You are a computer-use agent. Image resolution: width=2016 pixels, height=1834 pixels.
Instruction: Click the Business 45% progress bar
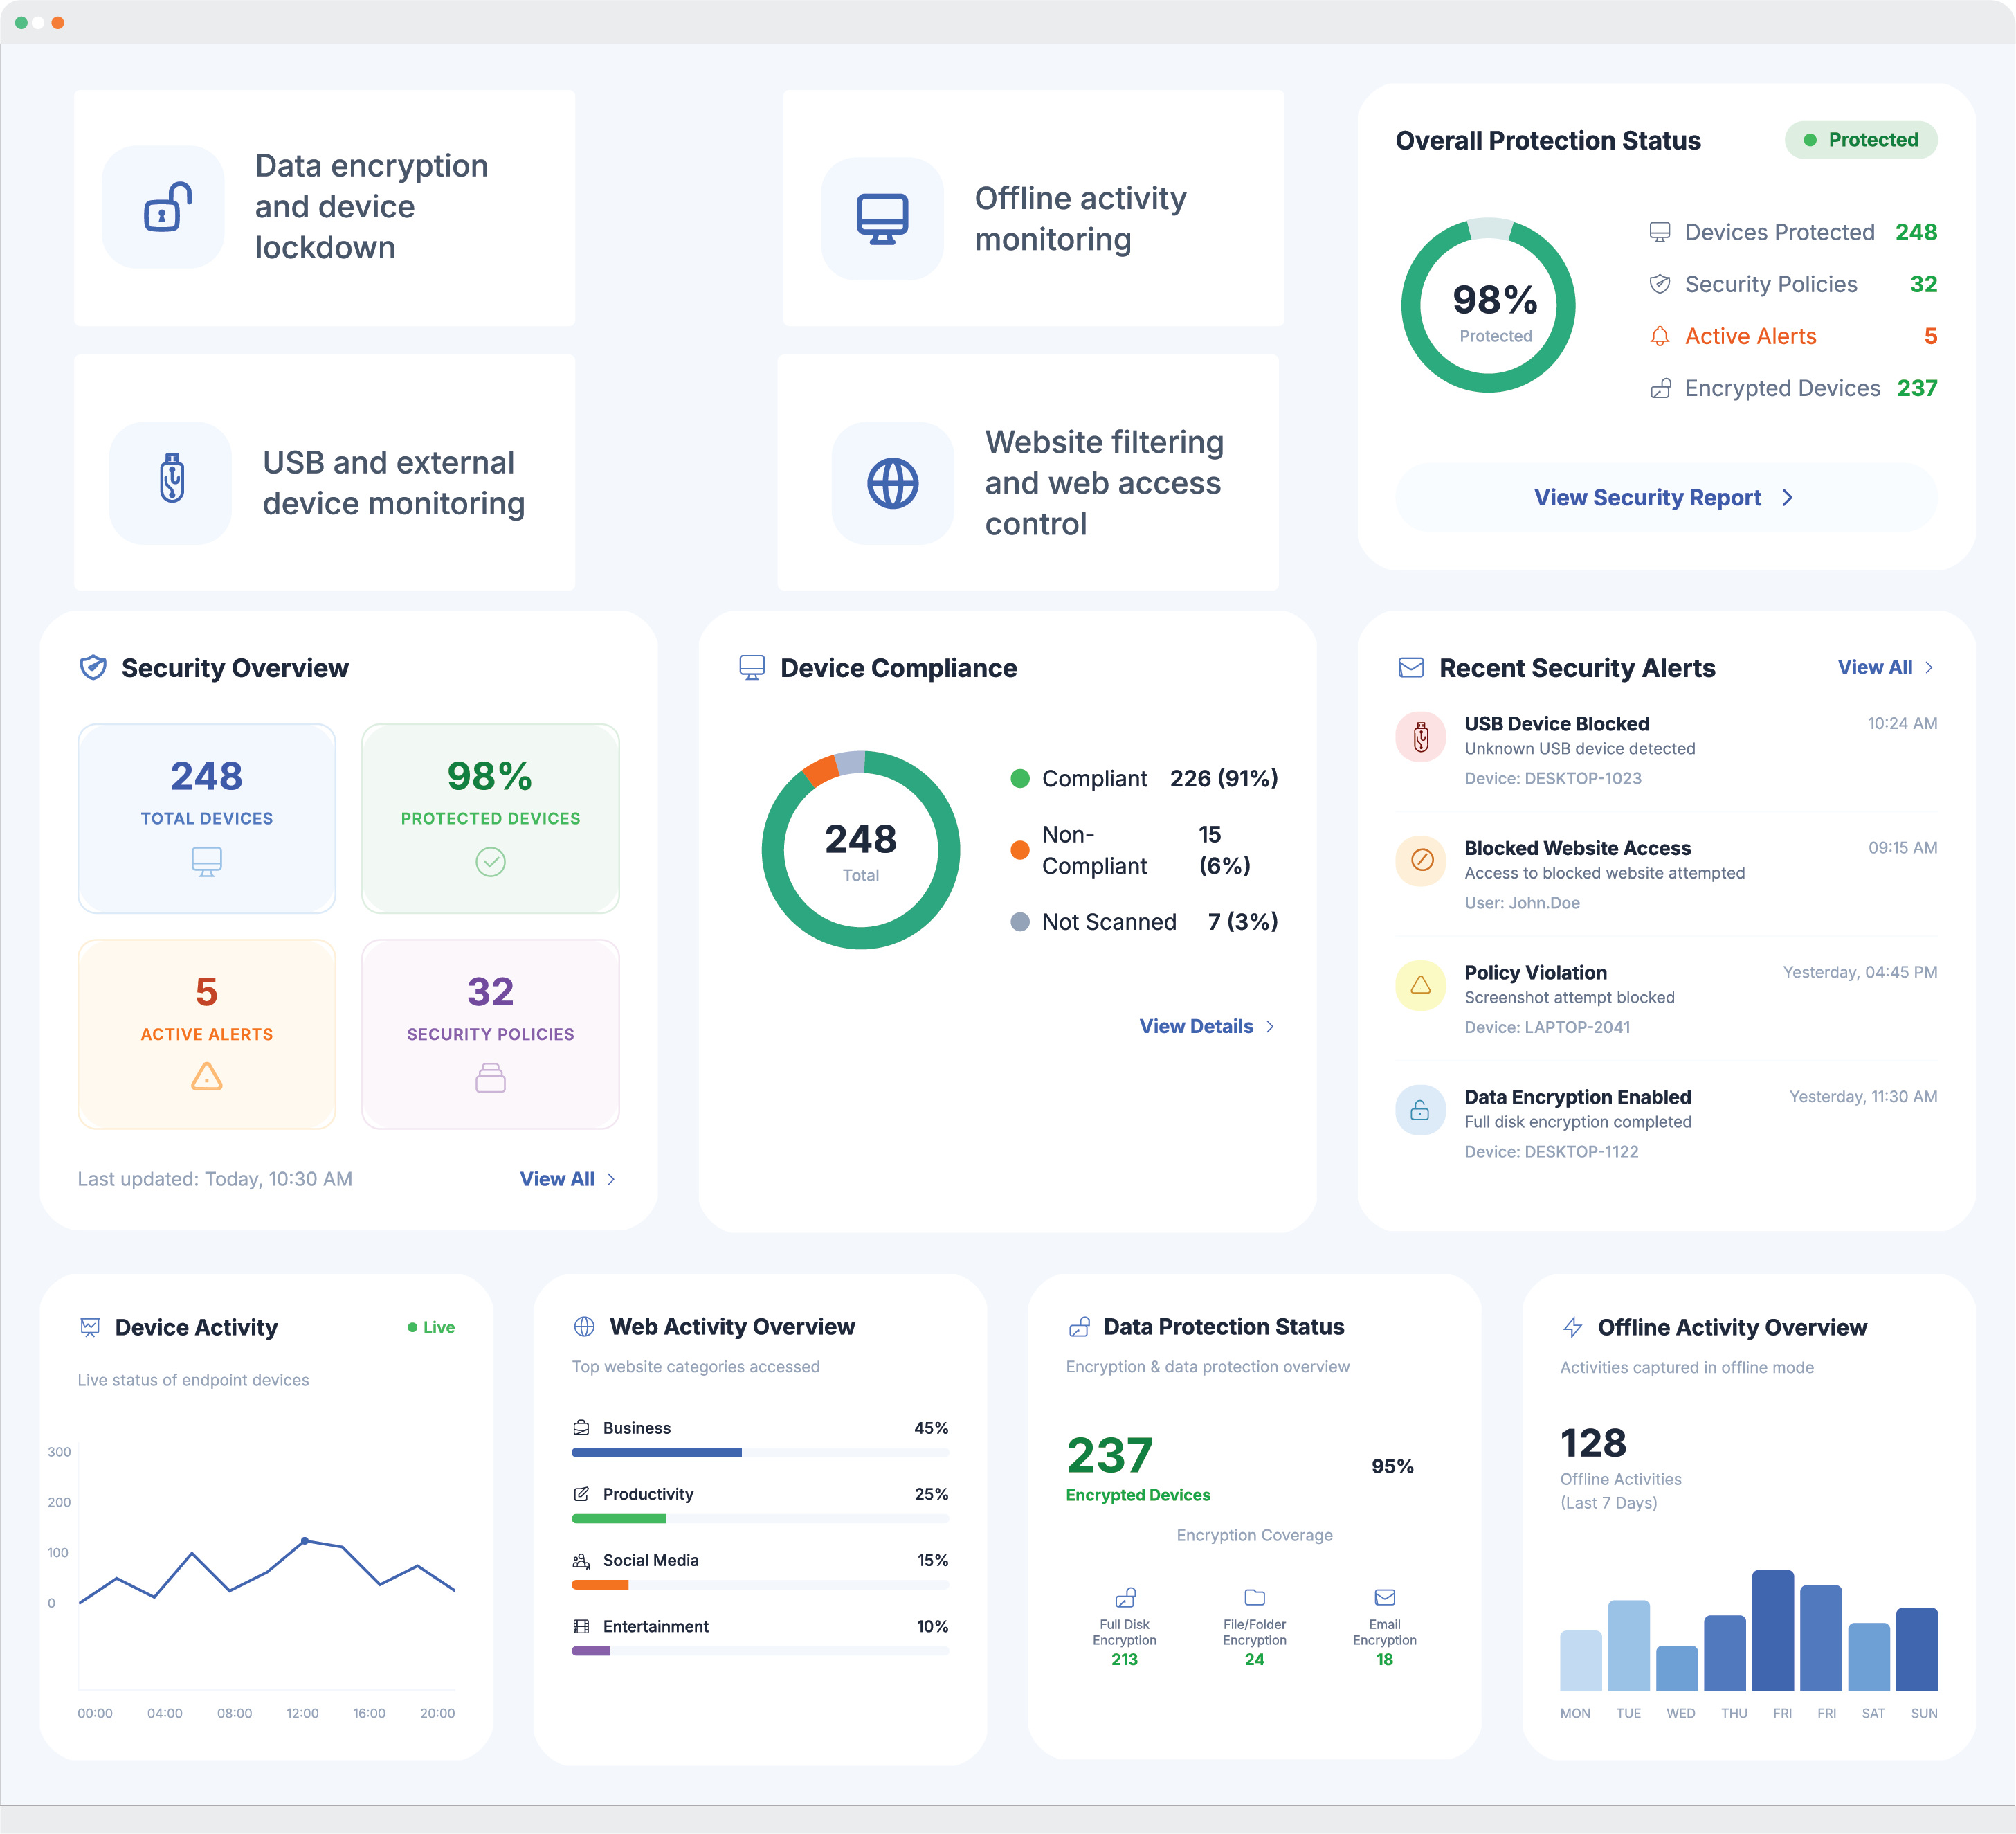[760, 1452]
